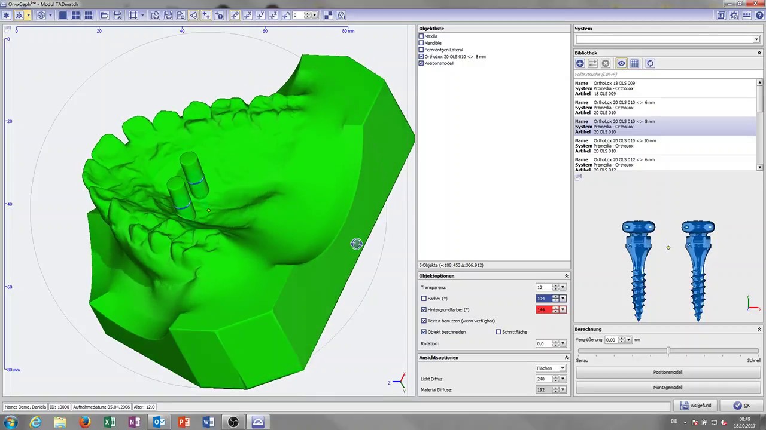Click the save toolbar icon
766x430 pixels.
[117, 15]
